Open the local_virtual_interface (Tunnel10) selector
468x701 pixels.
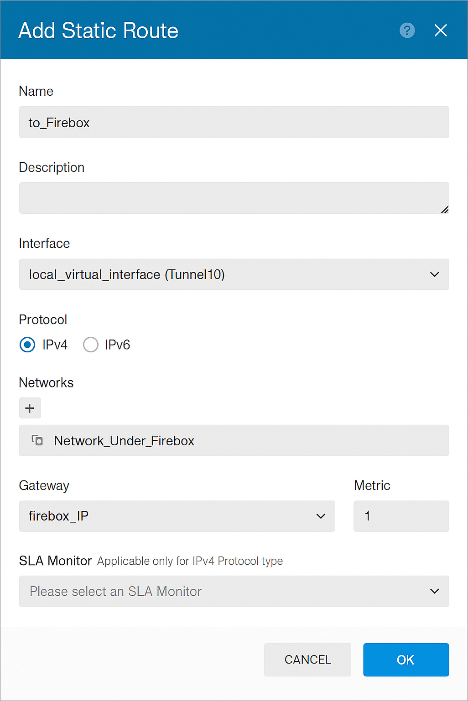(234, 274)
